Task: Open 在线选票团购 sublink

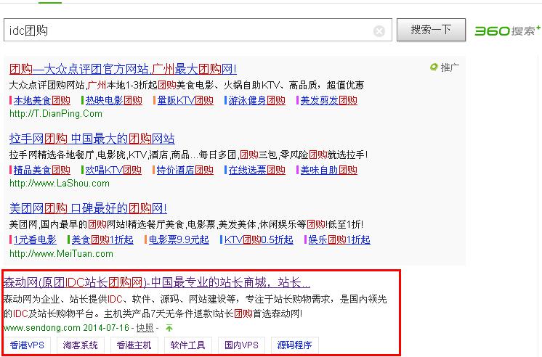Action: (x=256, y=171)
